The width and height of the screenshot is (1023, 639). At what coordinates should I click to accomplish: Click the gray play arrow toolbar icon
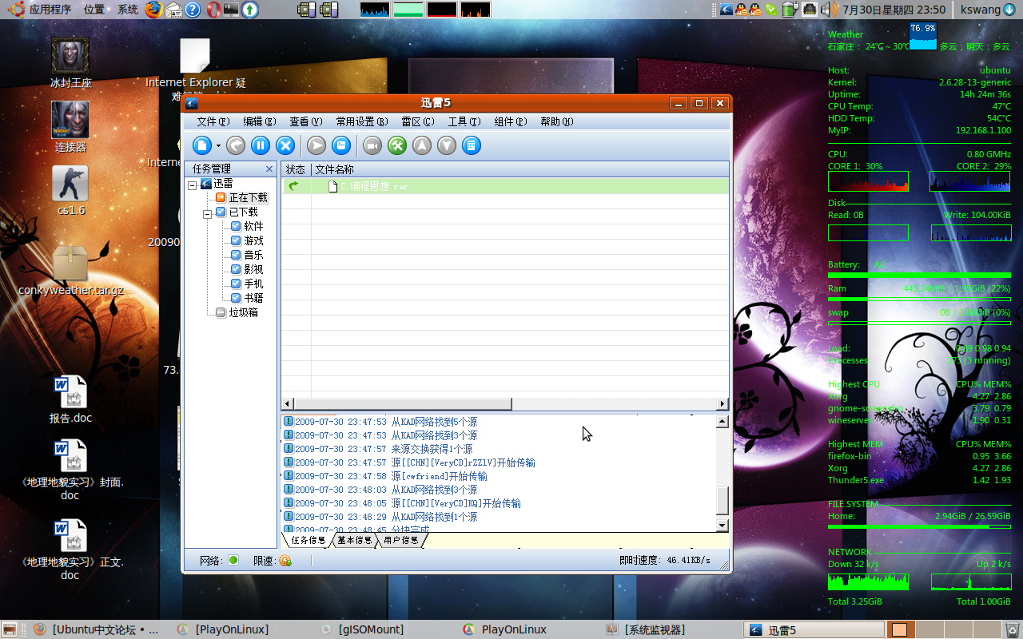click(x=316, y=145)
